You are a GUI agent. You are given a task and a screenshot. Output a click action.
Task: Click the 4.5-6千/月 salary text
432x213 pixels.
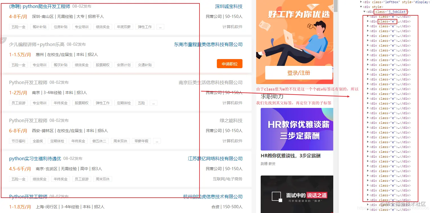(x=20, y=169)
